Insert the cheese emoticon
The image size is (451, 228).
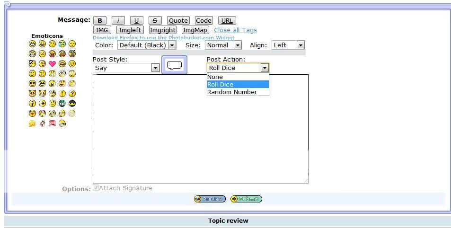click(32, 123)
